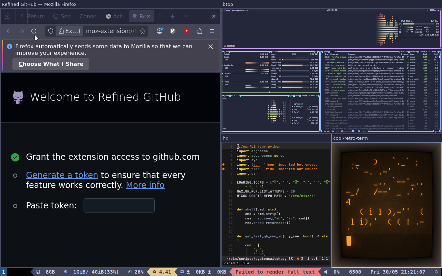The width and height of the screenshot is (442, 276).
Task: Toggle sync in btop net panel
Action: [291, 96]
